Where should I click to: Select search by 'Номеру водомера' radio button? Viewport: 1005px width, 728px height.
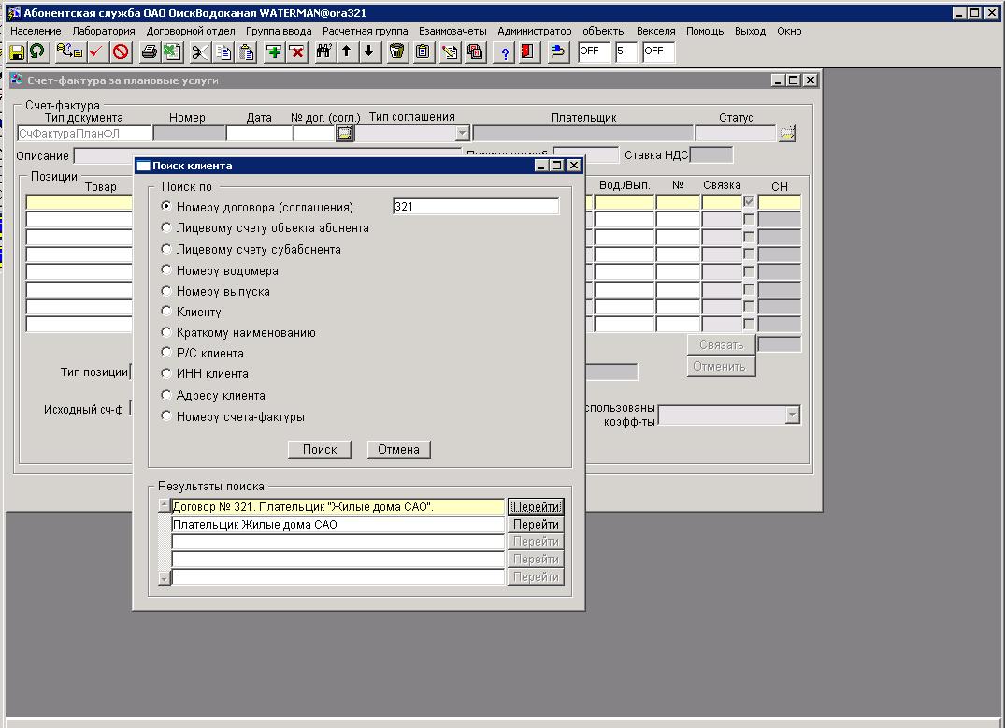click(166, 270)
